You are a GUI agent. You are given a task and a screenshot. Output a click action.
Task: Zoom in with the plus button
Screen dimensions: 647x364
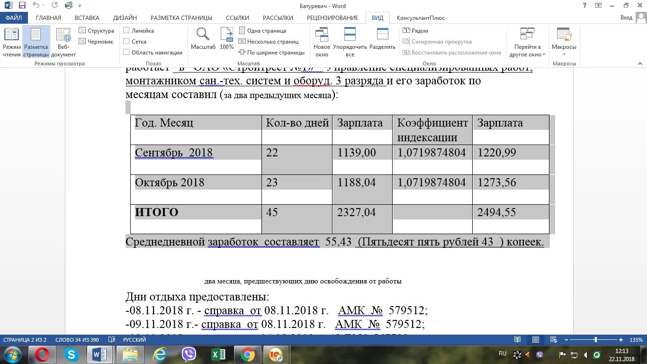pos(621,340)
